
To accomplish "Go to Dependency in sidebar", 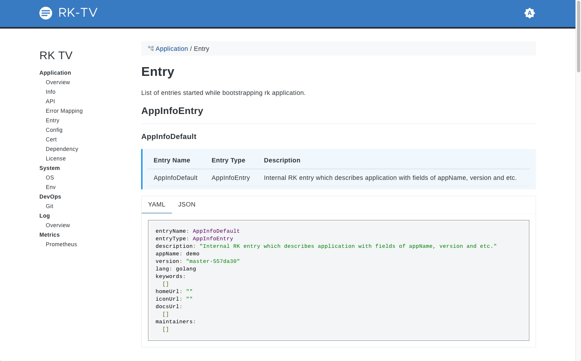I will (62, 149).
